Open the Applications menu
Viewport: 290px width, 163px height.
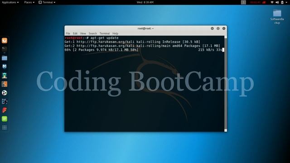point(10,2)
